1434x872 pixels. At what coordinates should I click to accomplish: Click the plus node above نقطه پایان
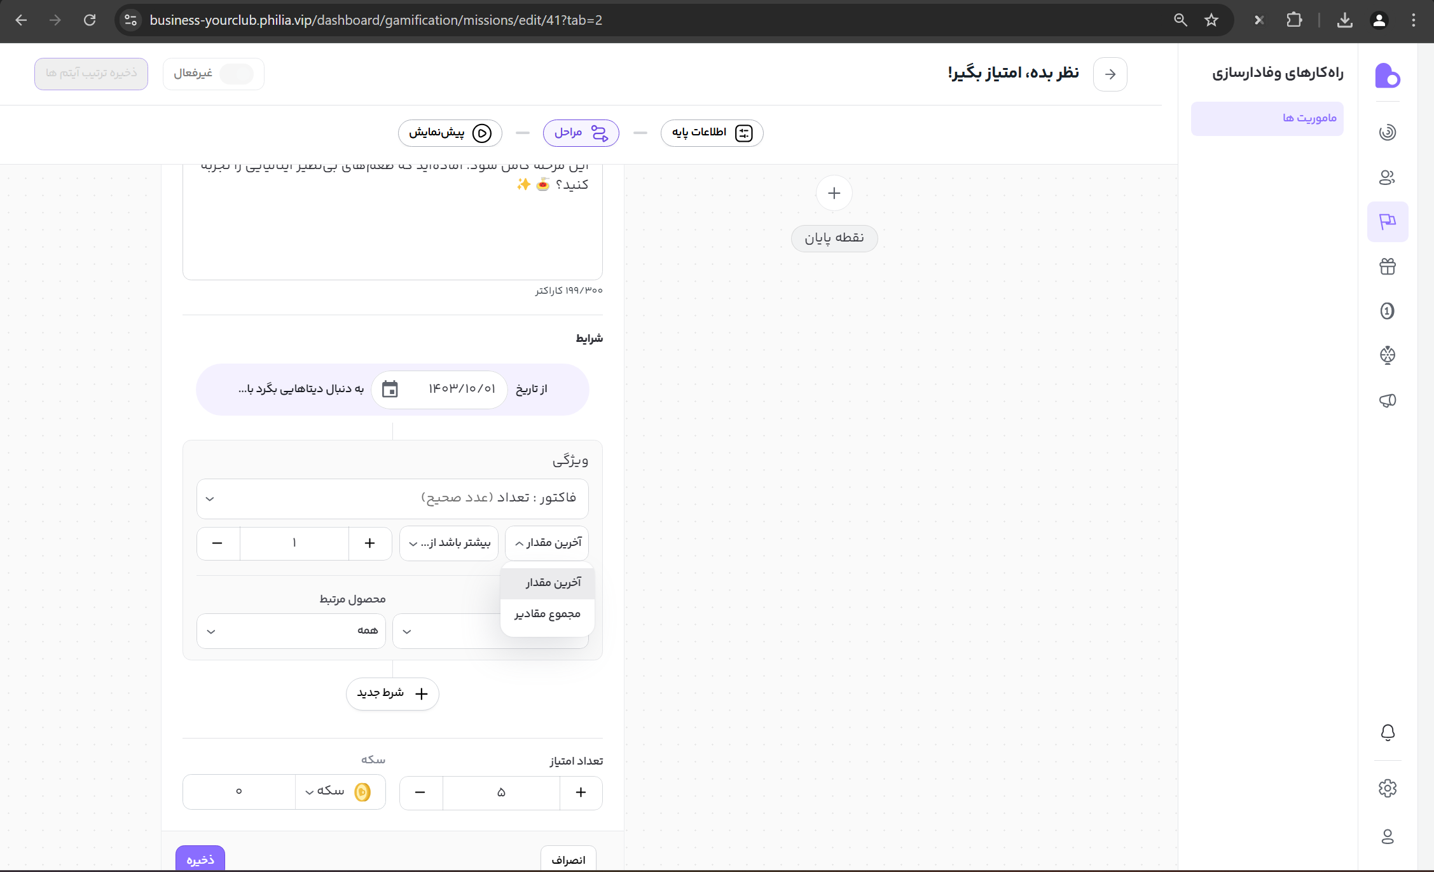click(834, 193)
